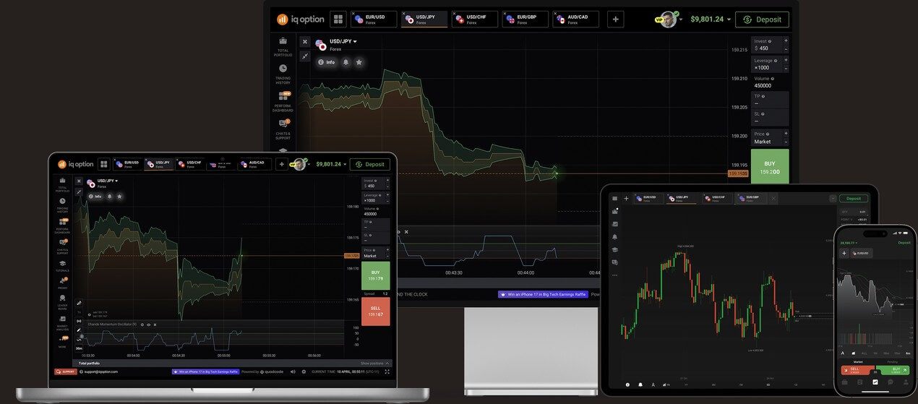
Task: Open Market Analysis in laptop sidebar
Action: click(63, 322)
